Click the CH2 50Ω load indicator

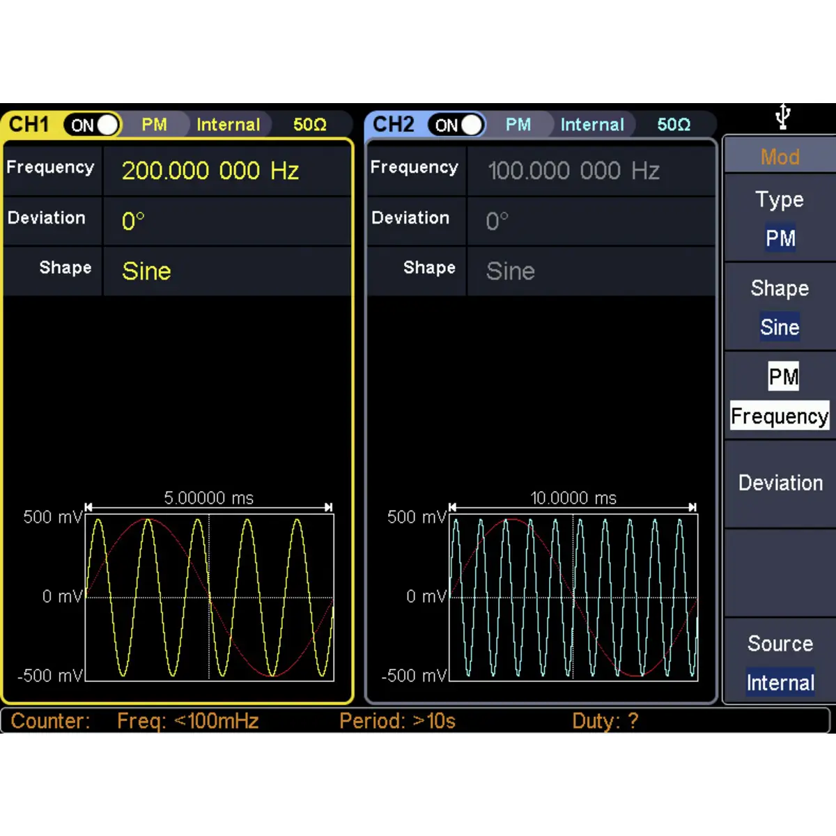[x=674, y=125]
